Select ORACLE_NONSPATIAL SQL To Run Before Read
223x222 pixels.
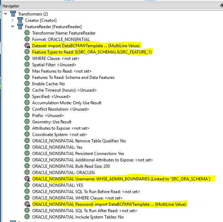(86, 192)
